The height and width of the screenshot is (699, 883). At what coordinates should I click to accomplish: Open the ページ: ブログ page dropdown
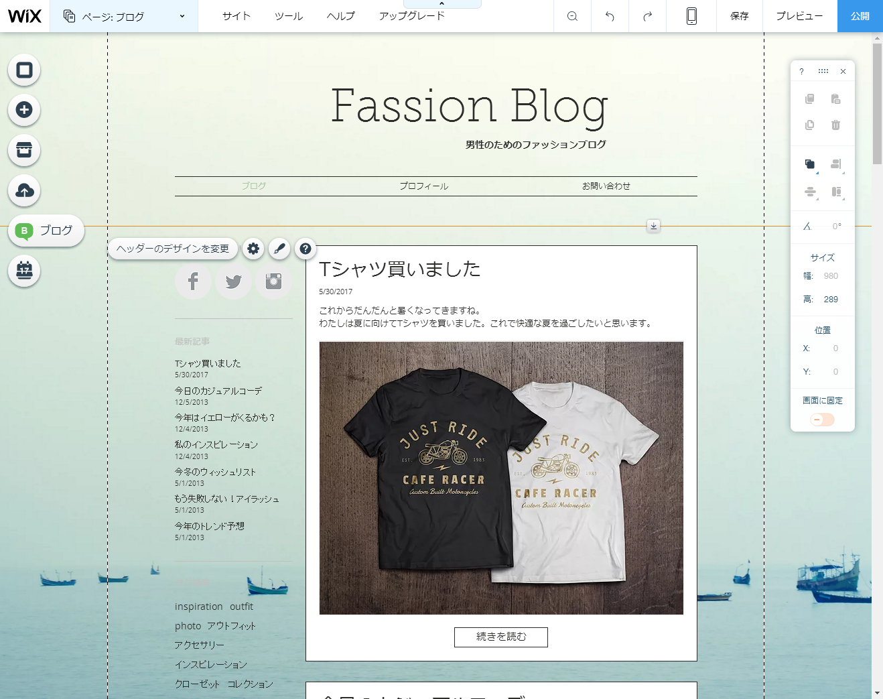(124, 16)
